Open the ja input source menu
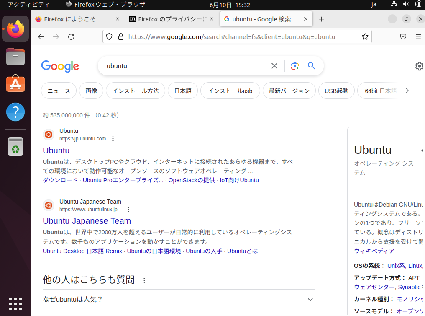The width and height of the screenshot is (425, 316). pyautogui.click(x=374, y=4)
